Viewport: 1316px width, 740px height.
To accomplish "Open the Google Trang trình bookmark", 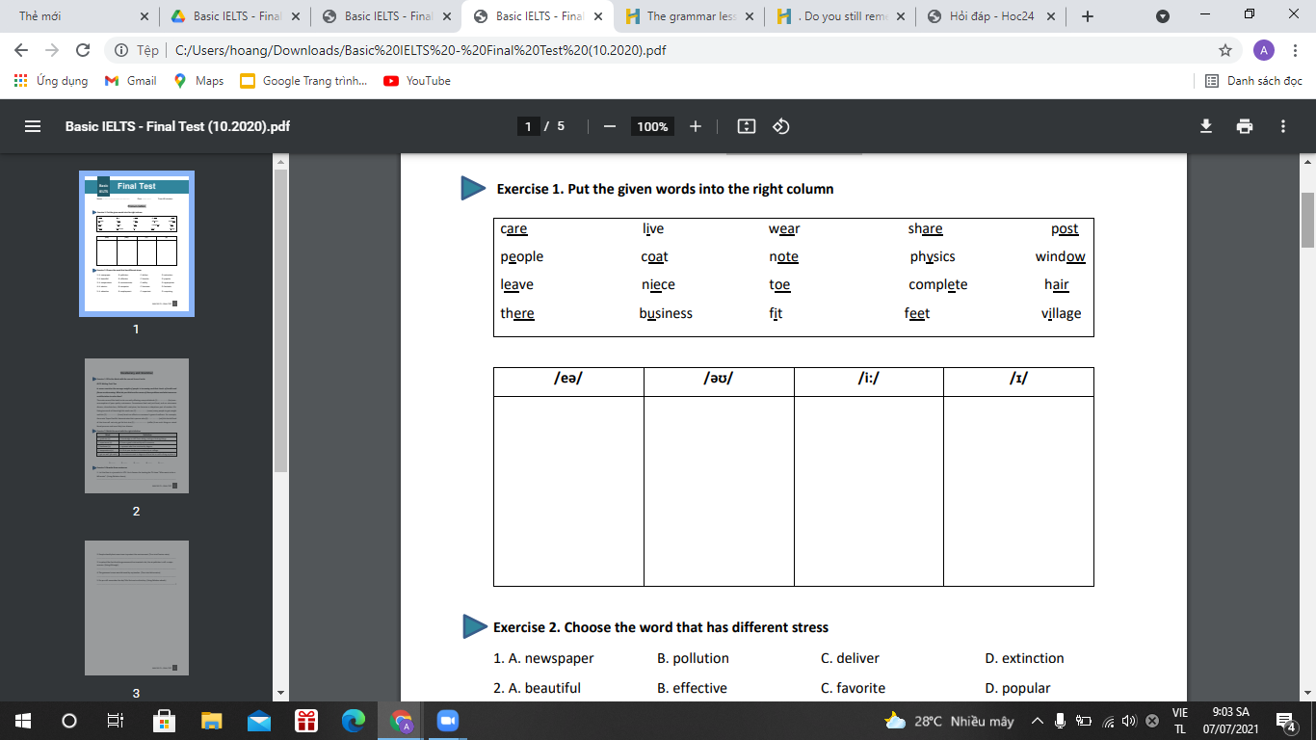I will [303, 81].
